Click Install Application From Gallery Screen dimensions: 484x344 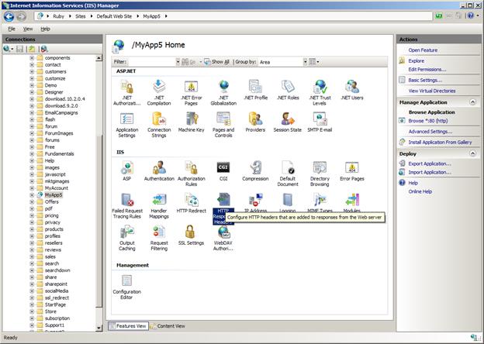tap(440, 142)
